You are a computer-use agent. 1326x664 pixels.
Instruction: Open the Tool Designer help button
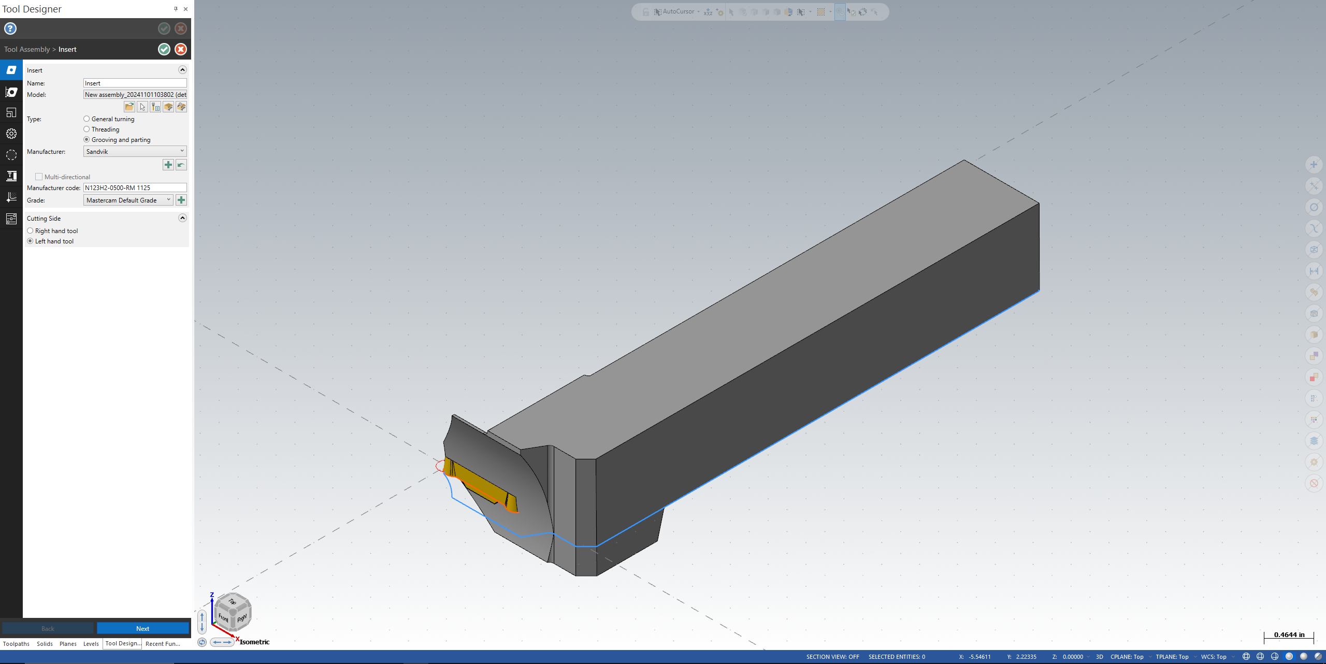coord(10,28)
